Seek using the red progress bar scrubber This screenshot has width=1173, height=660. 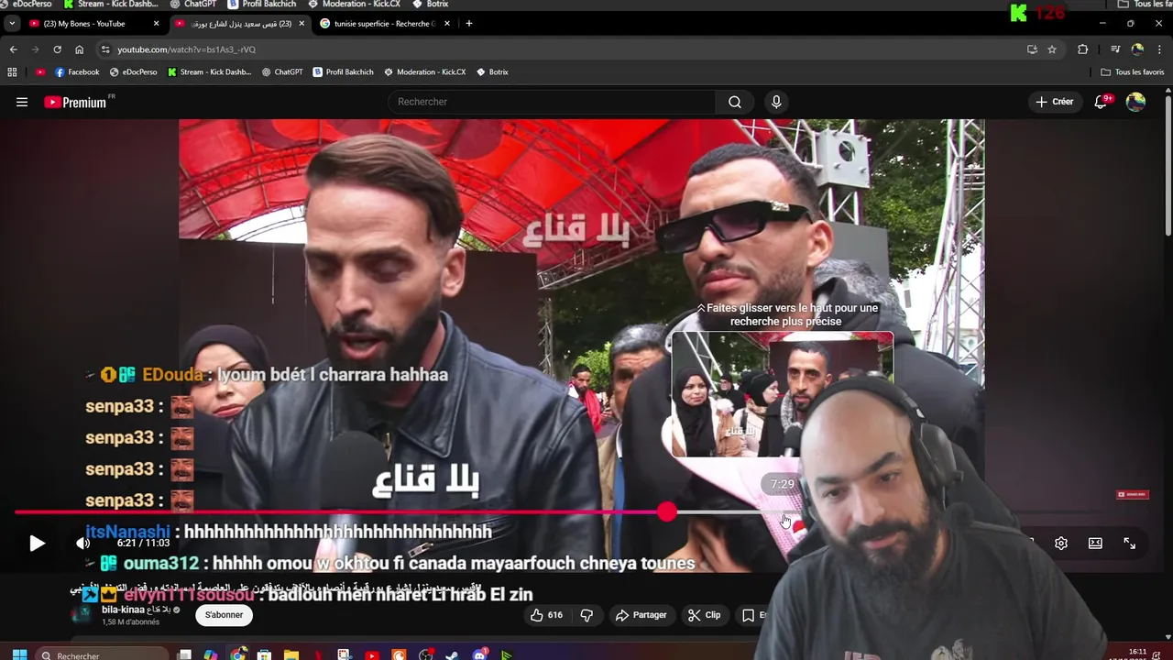click(666, 512)
